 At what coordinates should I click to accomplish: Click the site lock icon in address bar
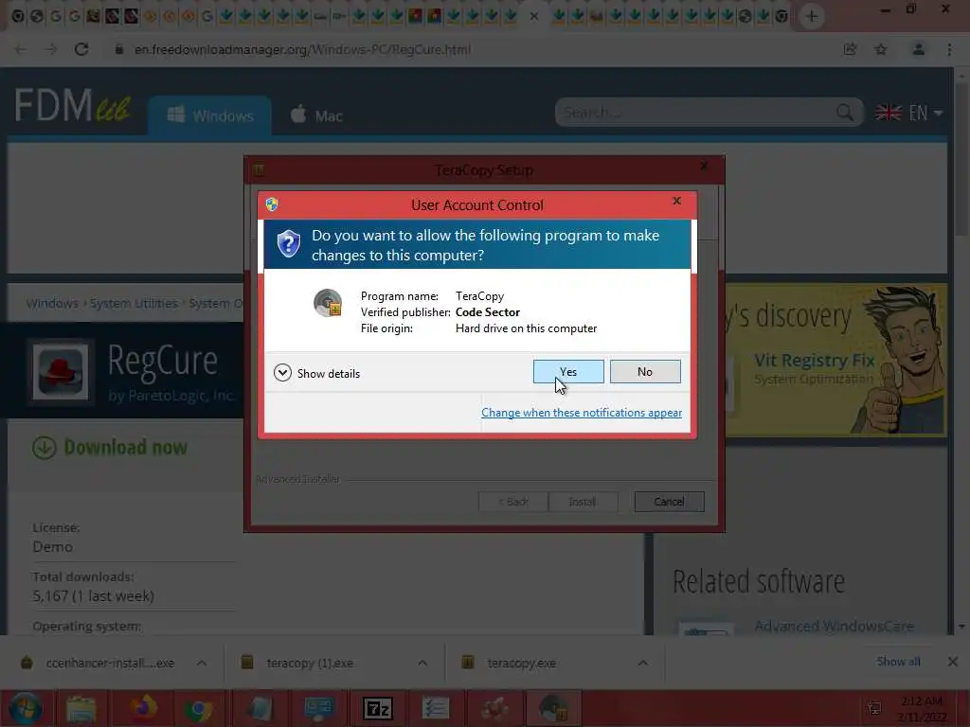tap(118, 49)
